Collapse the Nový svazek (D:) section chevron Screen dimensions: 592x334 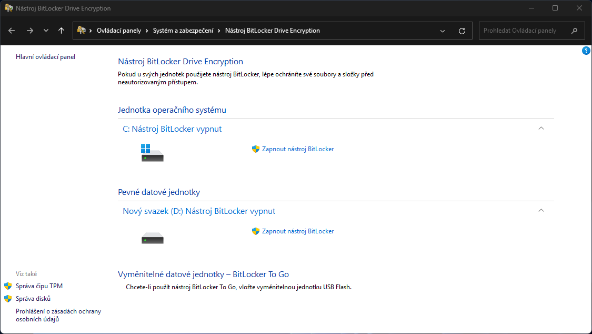[541, 210]
